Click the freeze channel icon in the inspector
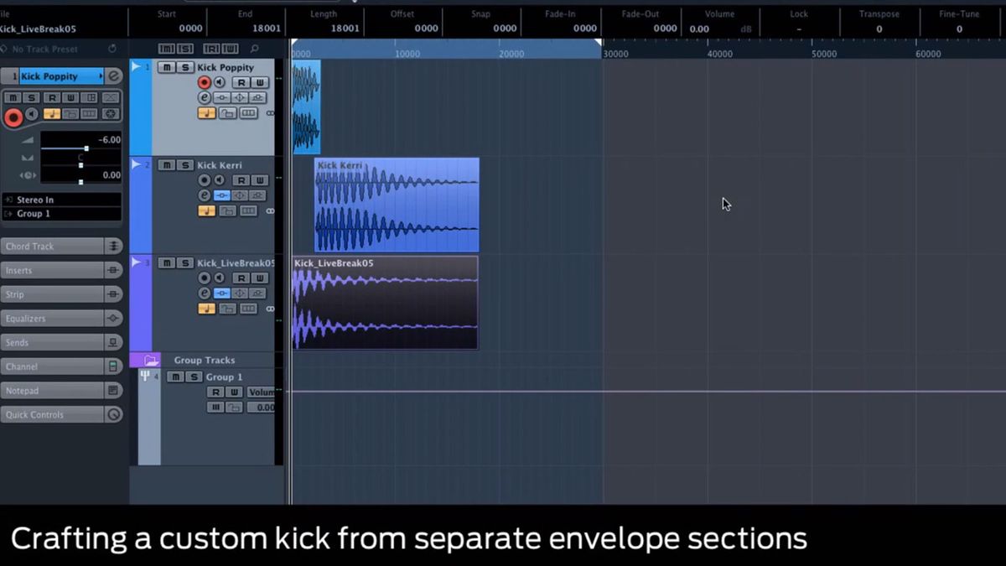 [110, 114]
